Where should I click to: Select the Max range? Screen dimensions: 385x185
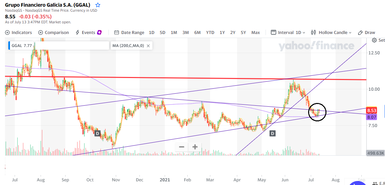tap(256, 32)
